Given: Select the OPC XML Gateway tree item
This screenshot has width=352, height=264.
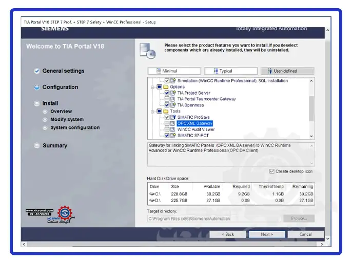Looking at the screenshot, I should 194,123.
